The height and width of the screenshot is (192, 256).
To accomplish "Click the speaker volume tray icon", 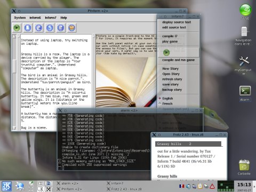I will pyautogui.click(x=188, y=186).
